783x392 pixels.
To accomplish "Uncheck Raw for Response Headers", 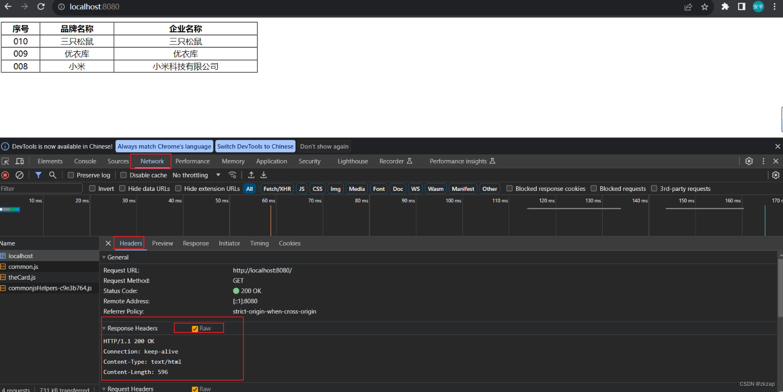I will 195,328.
